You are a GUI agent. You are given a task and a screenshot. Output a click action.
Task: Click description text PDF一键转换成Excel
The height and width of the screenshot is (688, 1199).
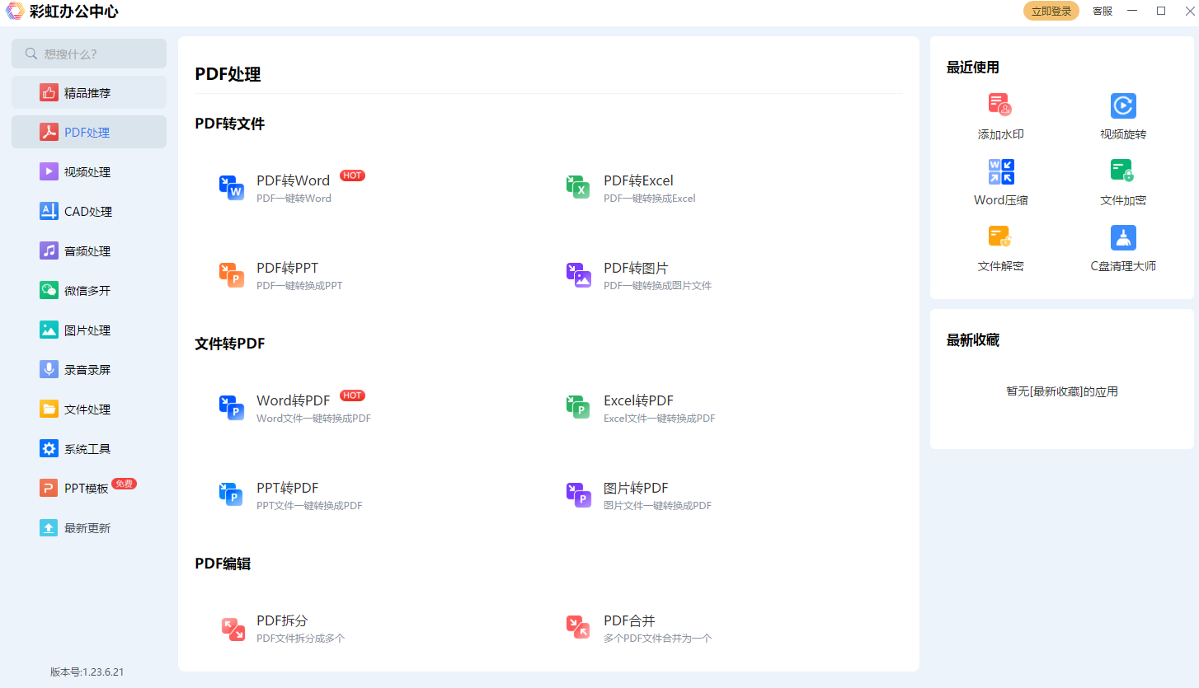650,199
